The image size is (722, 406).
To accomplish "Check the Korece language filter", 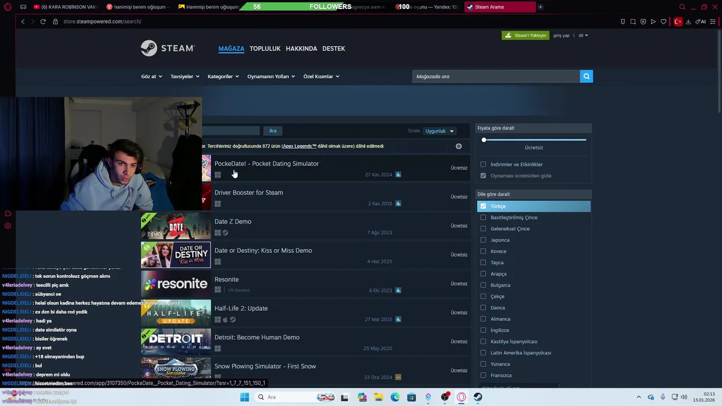I will (x=483, y=251).
